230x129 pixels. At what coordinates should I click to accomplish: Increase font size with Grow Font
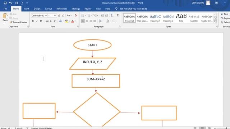[59, 15]
